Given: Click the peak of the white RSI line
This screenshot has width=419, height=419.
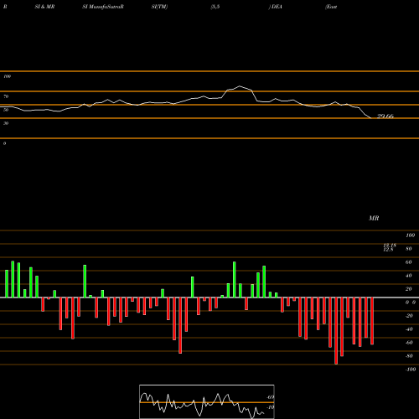Looking at the screenshot, I should click(240, 86).
